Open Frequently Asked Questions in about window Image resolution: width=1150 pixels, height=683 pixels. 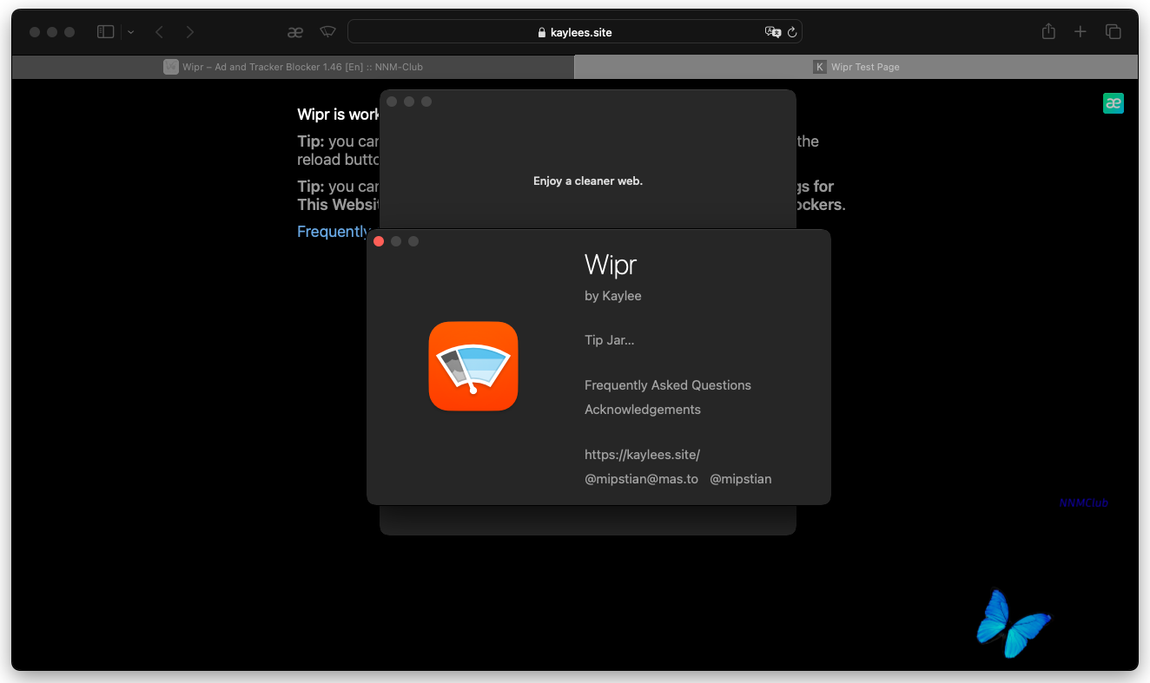(x=668, y=385)
